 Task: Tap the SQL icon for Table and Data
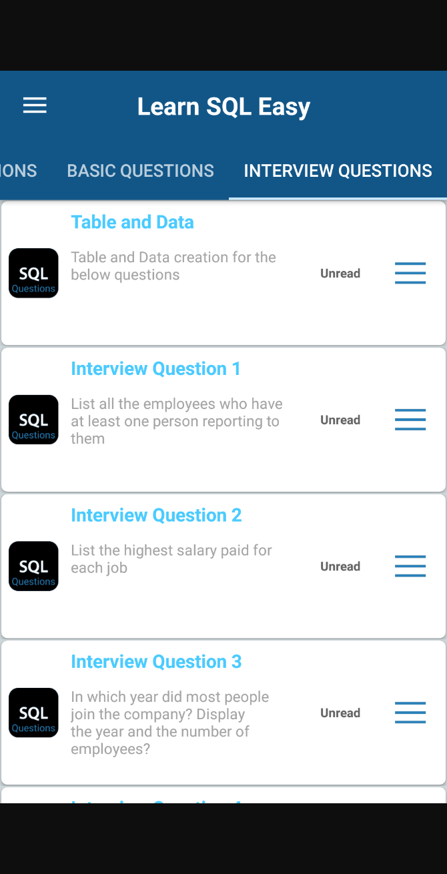tap(33, 273)
